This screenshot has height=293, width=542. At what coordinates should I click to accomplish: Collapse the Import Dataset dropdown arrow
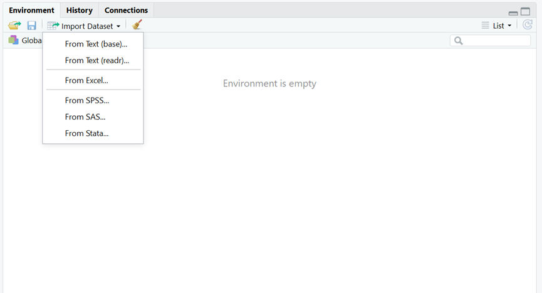tap(118, 26)
